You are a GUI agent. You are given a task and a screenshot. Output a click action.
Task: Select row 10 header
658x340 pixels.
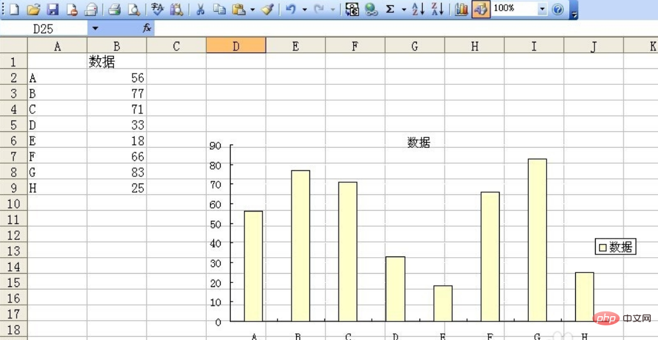14,203
